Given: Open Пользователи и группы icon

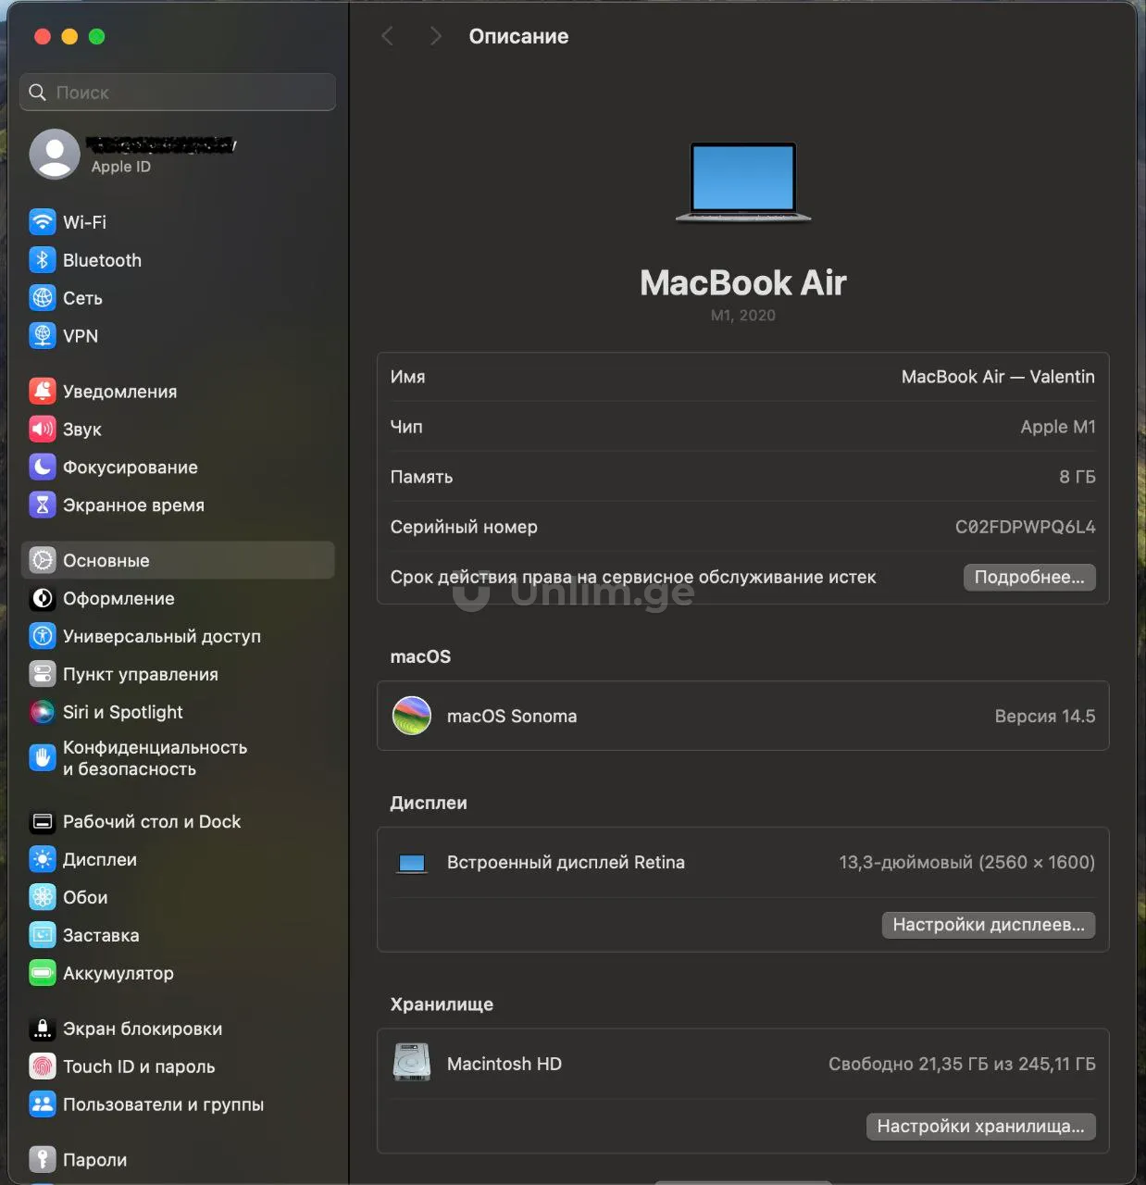Looking at the screenshot, I should tap(43, 1105).
